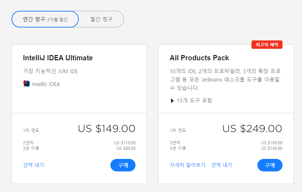Viewport: 302px width, 192px height.
Task: Click the IntelliJ IDEA logo icon
Action: pyautogui.click(x=26, y=84)
